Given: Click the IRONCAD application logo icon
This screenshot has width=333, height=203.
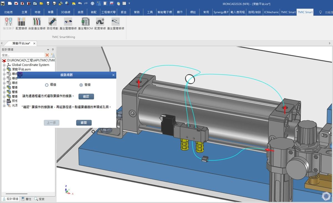Looking at the screenshot, I should pos(3,4).
